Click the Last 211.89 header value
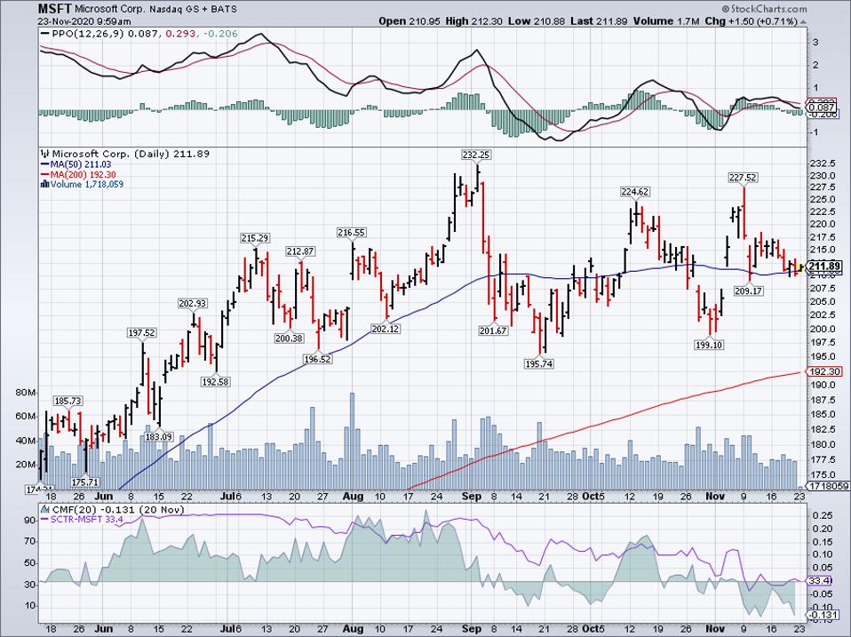 pos(600,21)
